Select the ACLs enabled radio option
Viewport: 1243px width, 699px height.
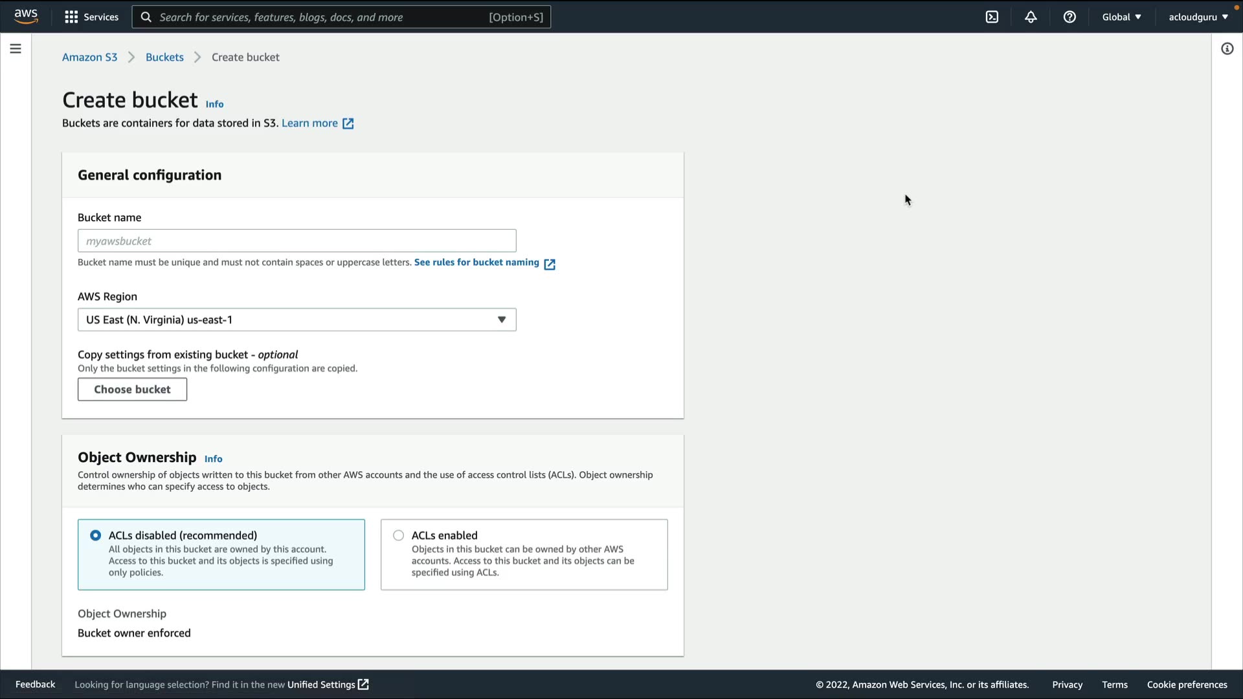(399, 535)
